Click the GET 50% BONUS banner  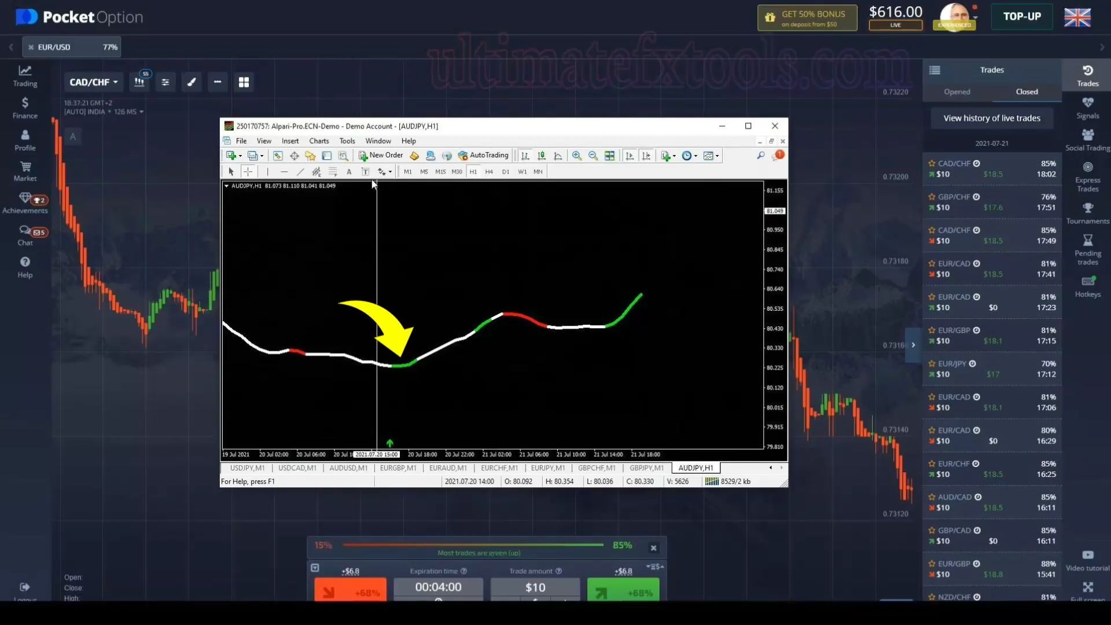[807, 18]
